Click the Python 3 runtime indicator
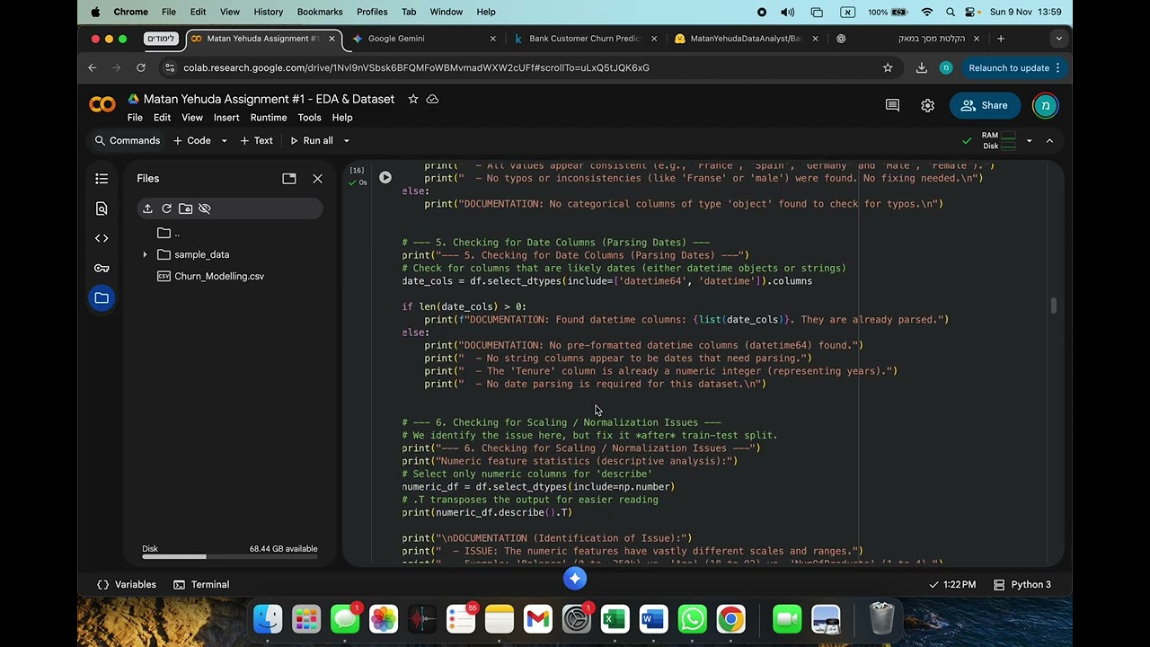This screenshot has height=647, width=1150. pyautogui.click(x=1022, y=584)
